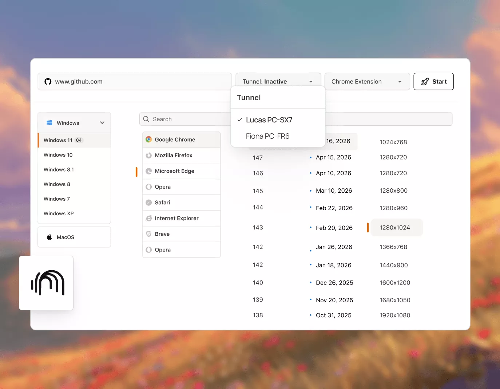Choose 1600x1200 resolution
The width and height of the screenshot is (500, 389).
click(x=395, y=283)
